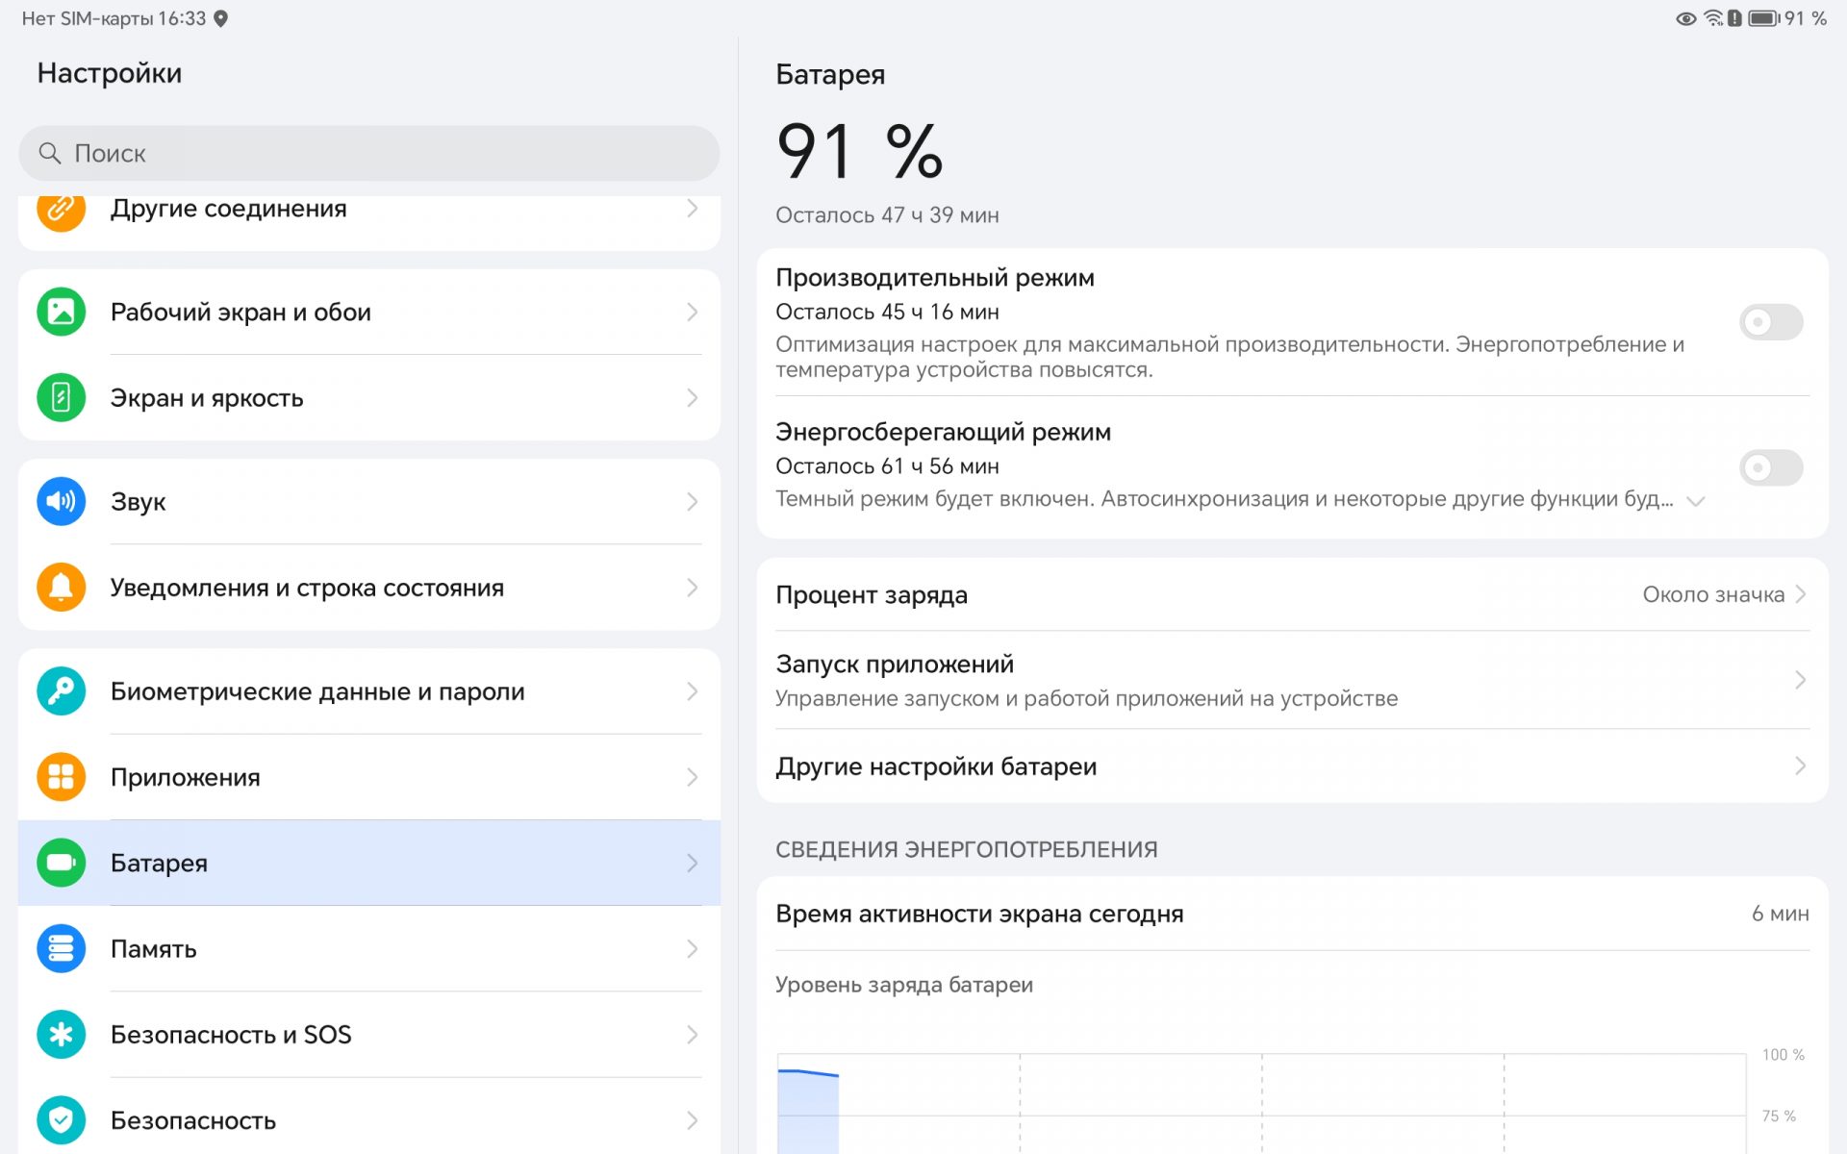Image resolution: width=1847 pixels, height=1154 pixels.
Task: Click the Safety and SOS asterisk icon
Action: pyautogui.click(x=61, y=1034)
